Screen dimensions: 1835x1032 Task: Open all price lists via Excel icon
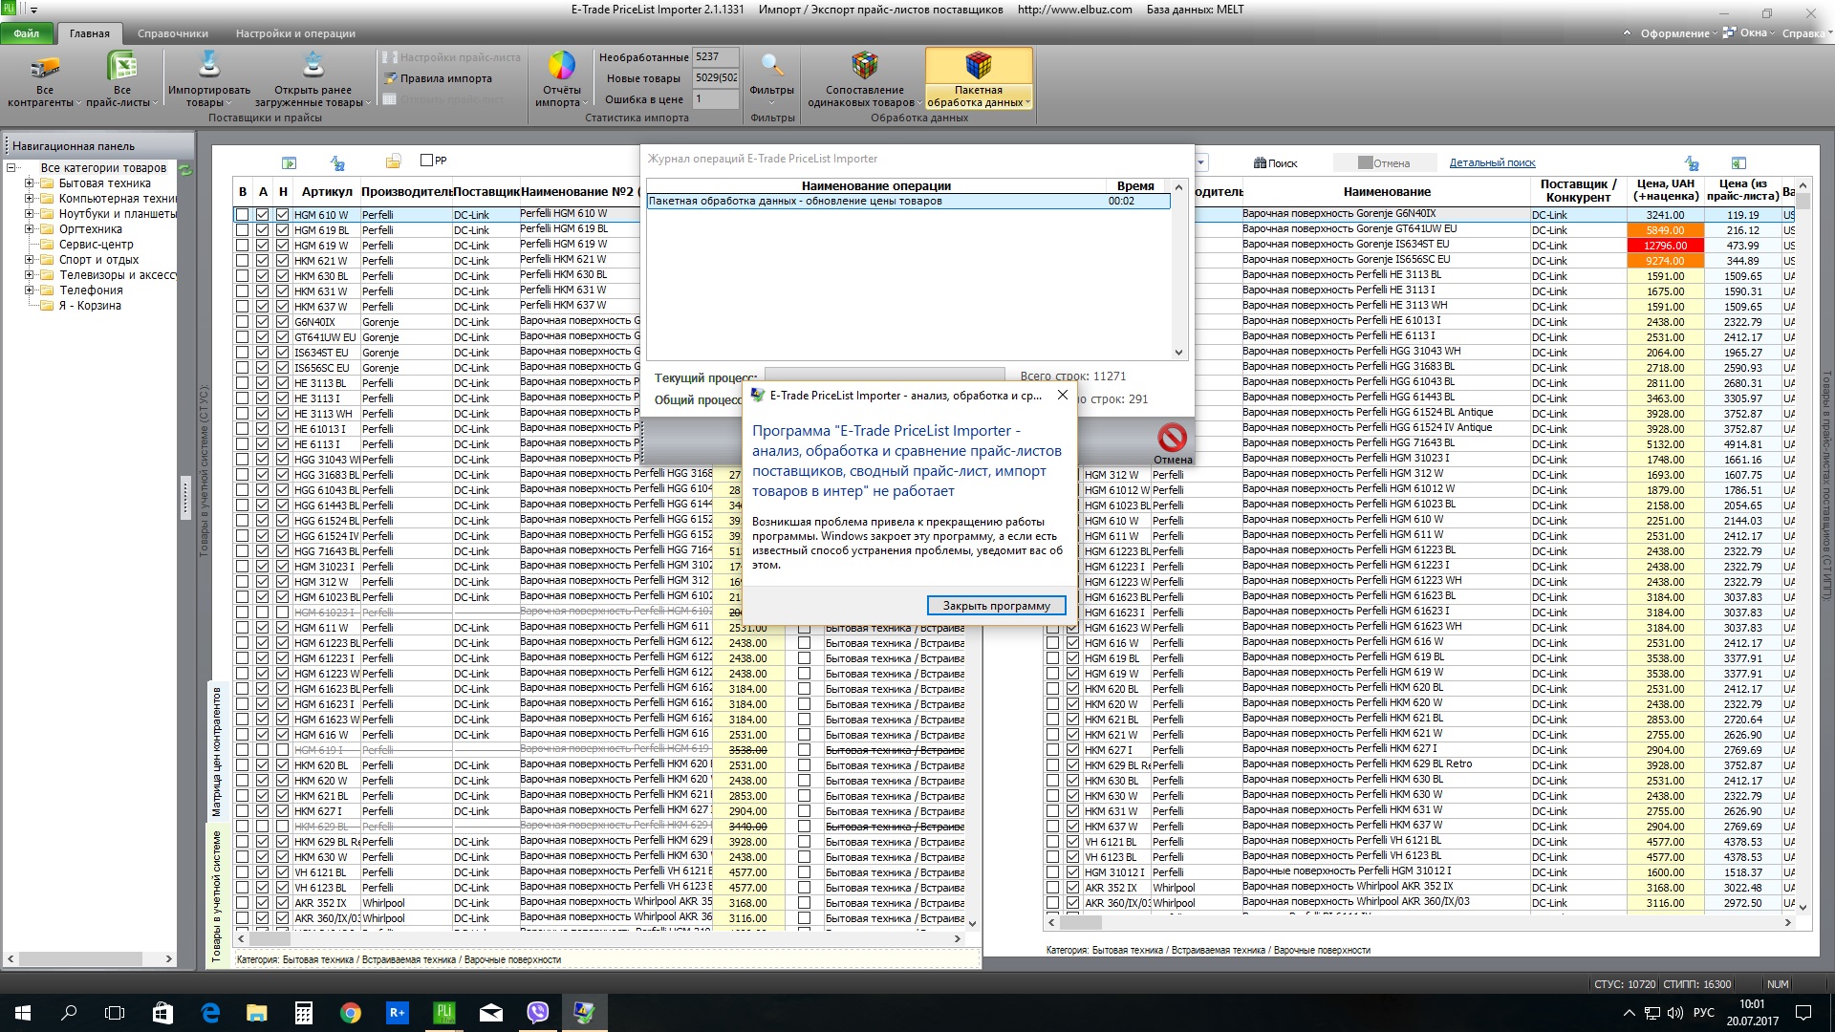tap(122, 67)
